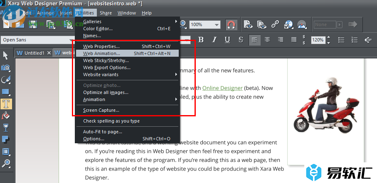
Task: Expand Website variants submenu
Action: (128, 75)
